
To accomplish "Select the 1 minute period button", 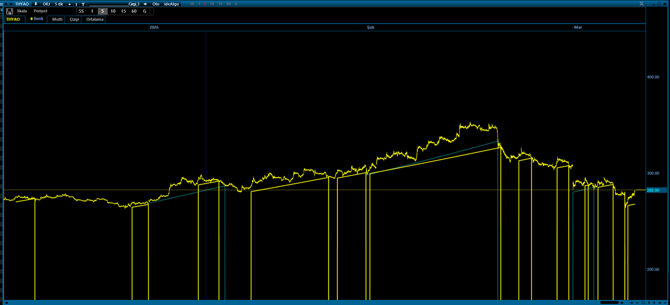I will [x=92, y=11].
